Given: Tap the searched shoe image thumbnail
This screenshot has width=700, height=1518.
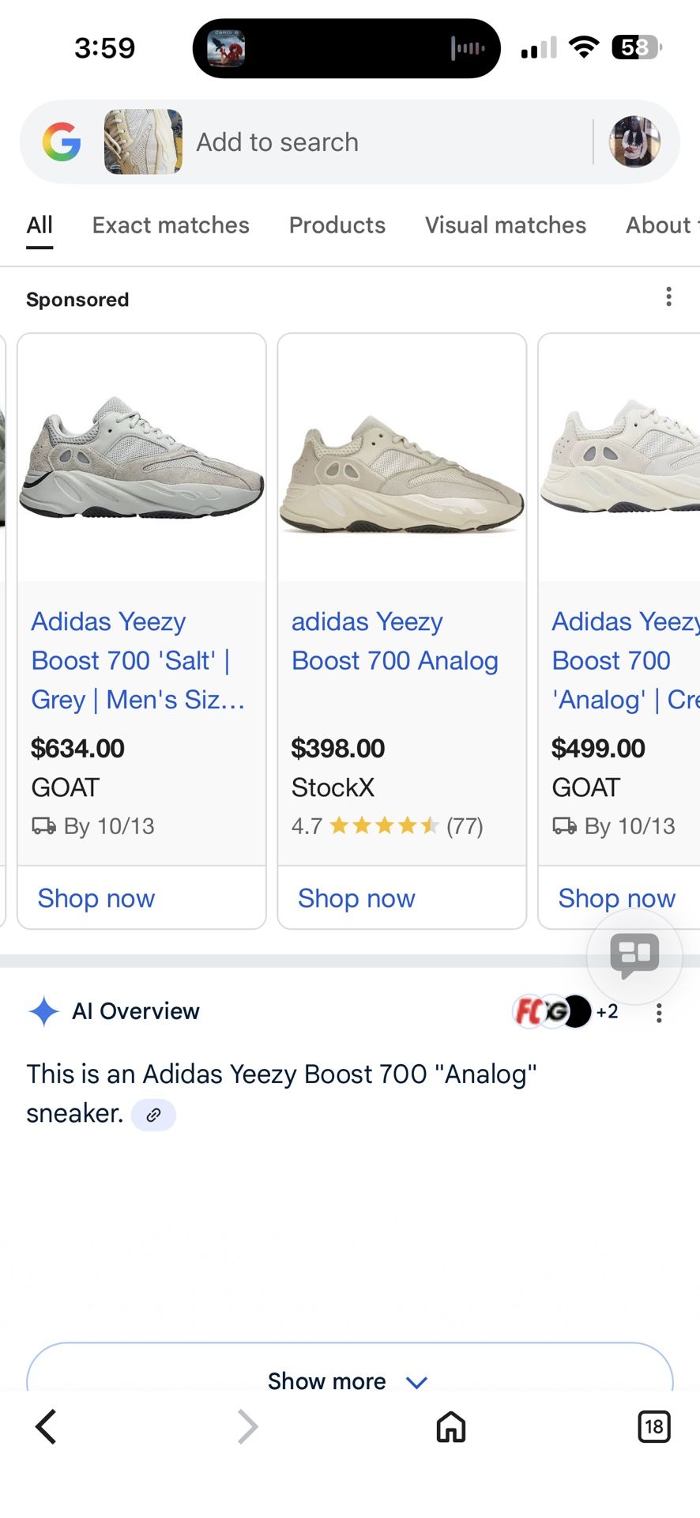Looking at the screenshot, I should (x=143, y=142).
